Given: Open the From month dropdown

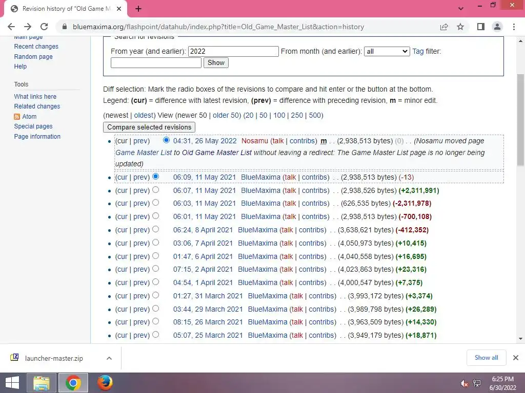Looking at the screenshot, I should tap(387, 51).
